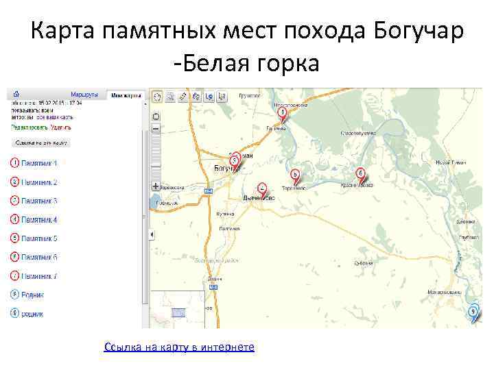Zoom out with the minus button
The image size is (494, 370).
click(156, 128)
